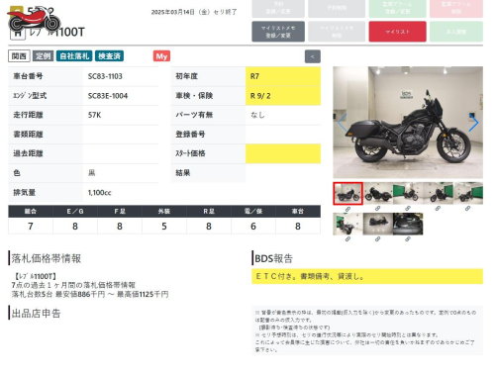Open link icon under fifth thumbnail
Screen dimensions: 495x375
point(467,209)
